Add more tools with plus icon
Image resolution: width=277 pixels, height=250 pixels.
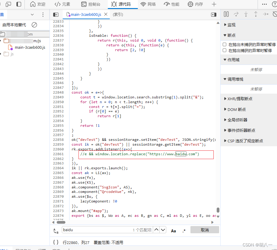[x=214, y=4]
